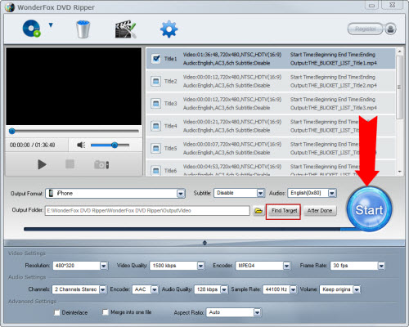Viewport: 409px width, 327px height.
Task: Select the Title1 label text
Action: click(x=170, y=59)
